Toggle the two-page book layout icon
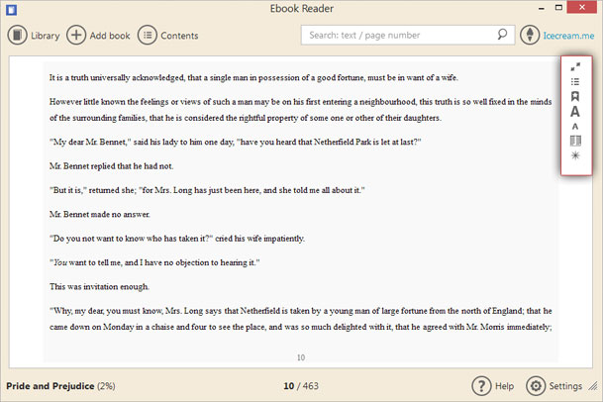Screen dimensions: 603x402 click(575, 141)
